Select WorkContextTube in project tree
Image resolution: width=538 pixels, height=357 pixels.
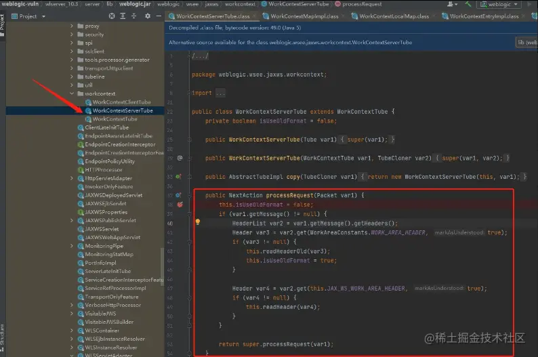[115, 119]
